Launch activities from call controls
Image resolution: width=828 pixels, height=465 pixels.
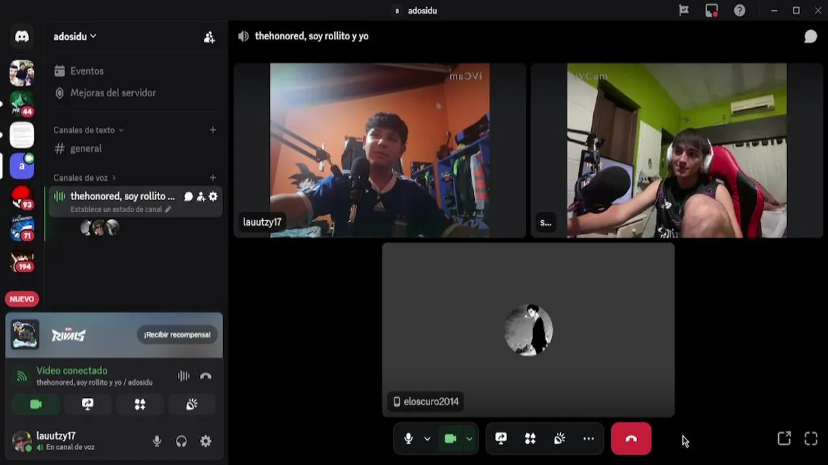(x=530, y=439)
